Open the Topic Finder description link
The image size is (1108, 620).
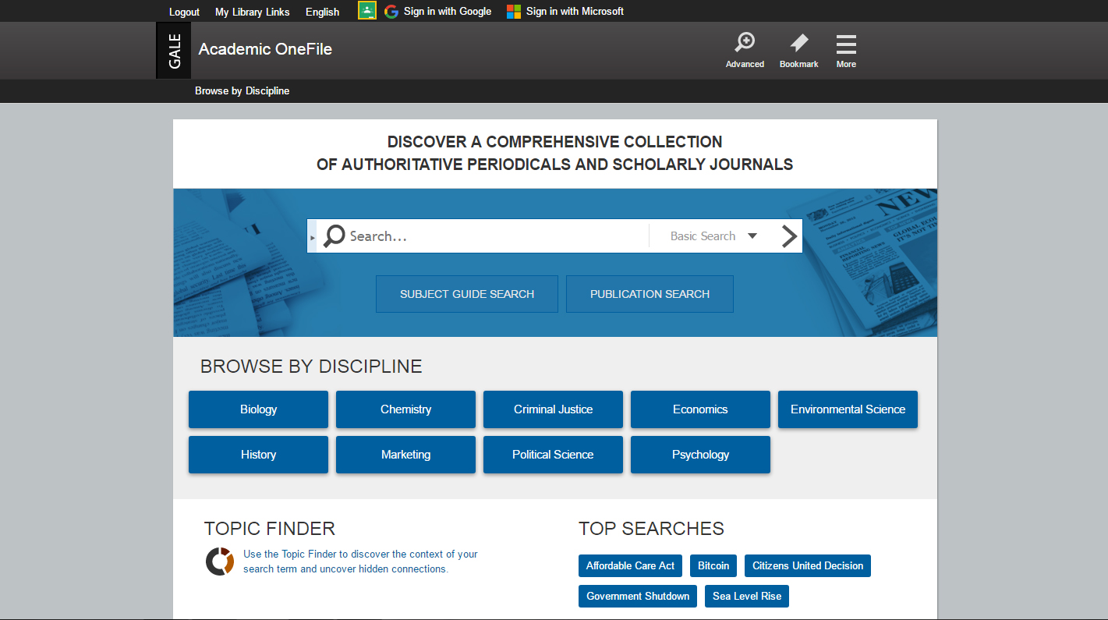click(x=360, y=562)
